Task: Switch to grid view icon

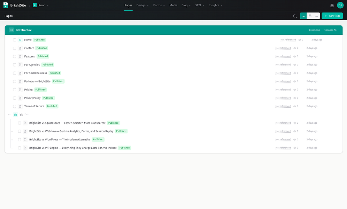Action: pyautogui.click(x=310, y=16)
